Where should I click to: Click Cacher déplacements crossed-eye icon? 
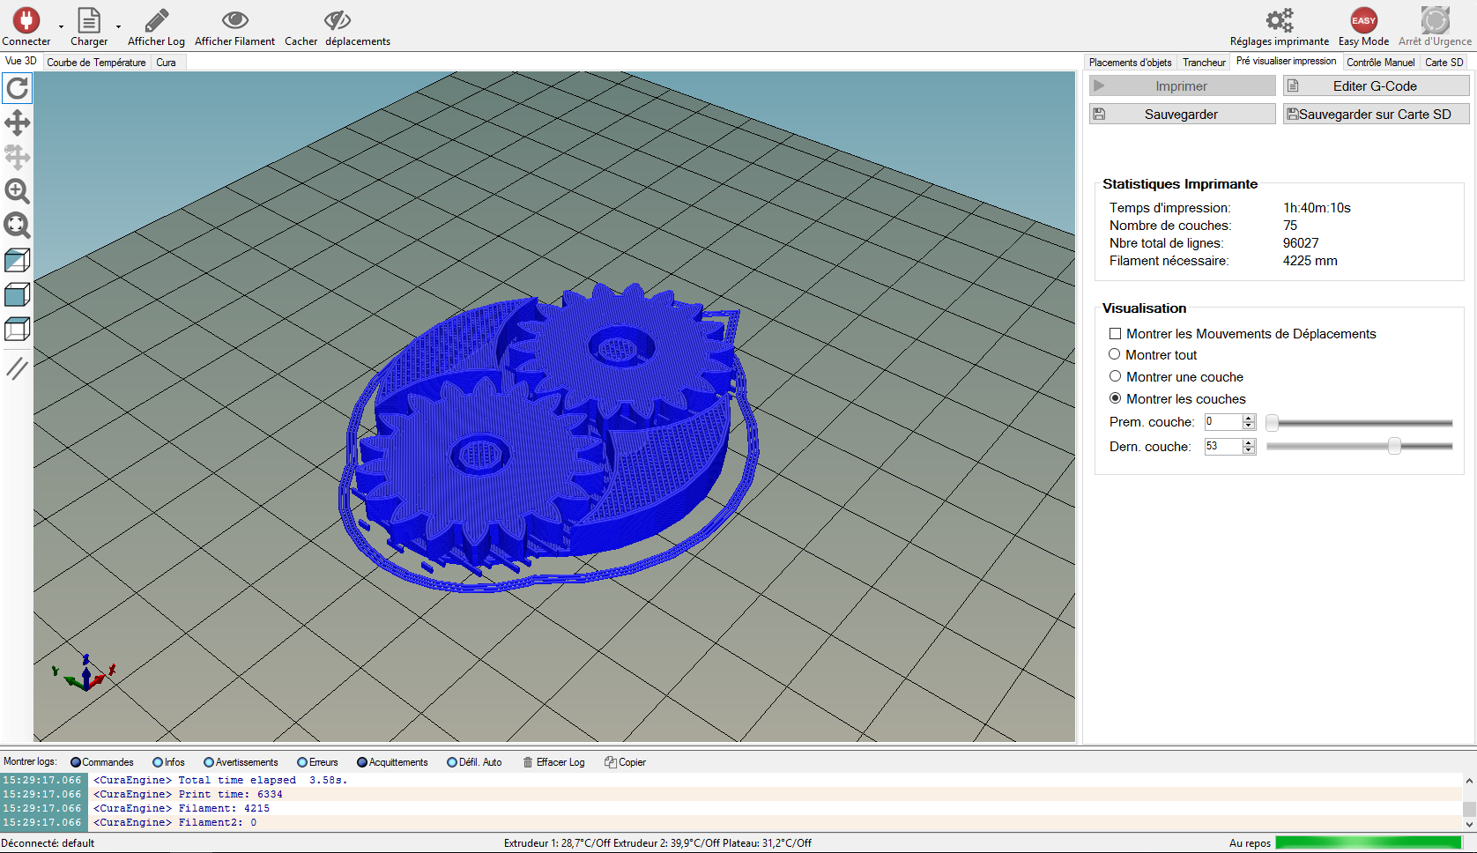click(338, 19)
